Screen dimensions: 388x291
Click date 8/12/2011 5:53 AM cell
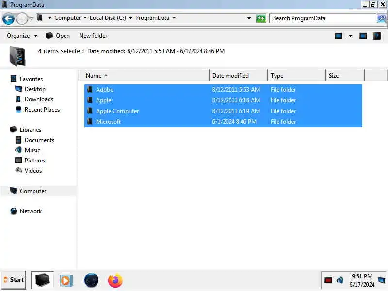click(236, 90)
